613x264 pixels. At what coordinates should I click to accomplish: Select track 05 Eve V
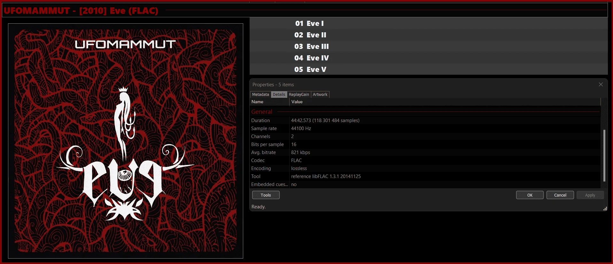coord(429,69)
